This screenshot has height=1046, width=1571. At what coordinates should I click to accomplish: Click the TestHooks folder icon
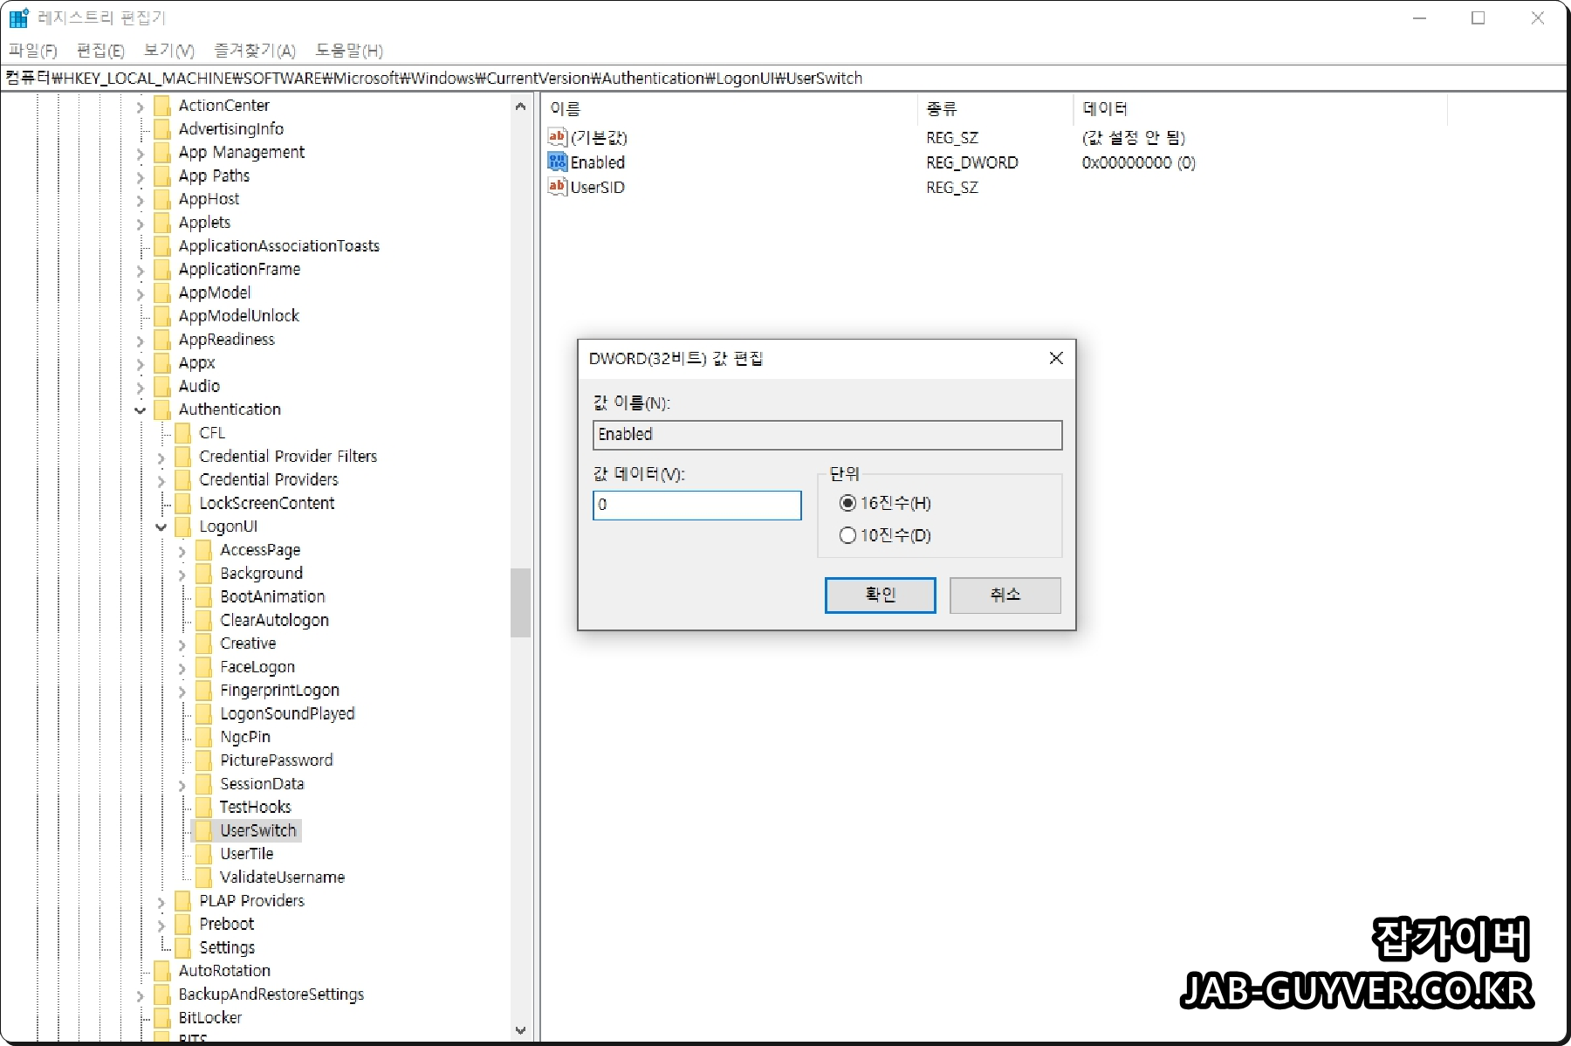pos(202,807)
